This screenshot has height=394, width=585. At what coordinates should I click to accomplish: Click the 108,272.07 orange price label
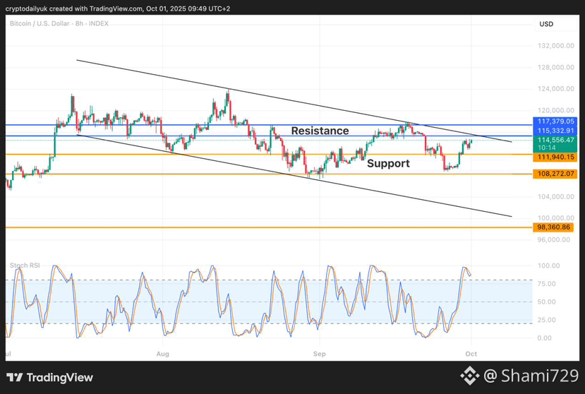(555, 174)
